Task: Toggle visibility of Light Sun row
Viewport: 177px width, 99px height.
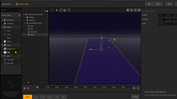Action: click(x=45, y=20)
